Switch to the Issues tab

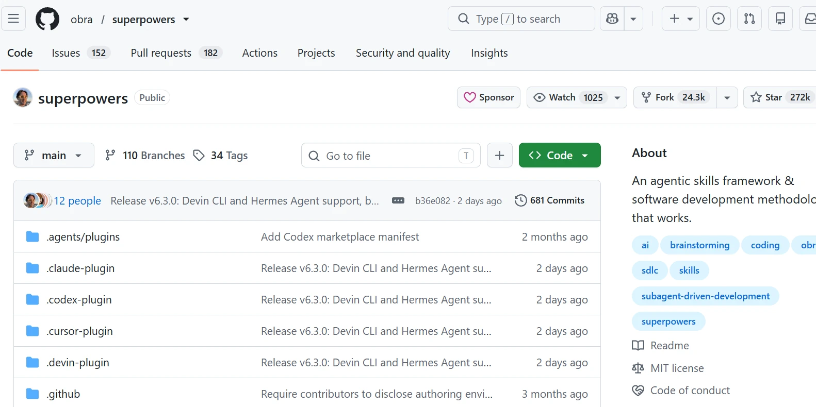[x=81, y=53]
